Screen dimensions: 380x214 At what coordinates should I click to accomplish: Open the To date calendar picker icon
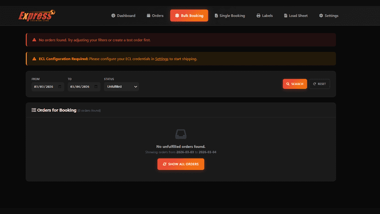point(96,87)
